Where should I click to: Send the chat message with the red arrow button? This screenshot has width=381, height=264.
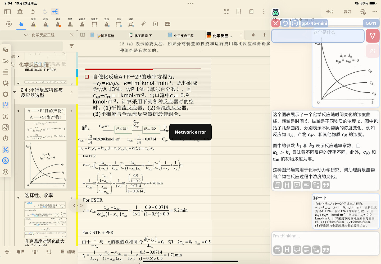pyautogui.click(x=373, y=36)
